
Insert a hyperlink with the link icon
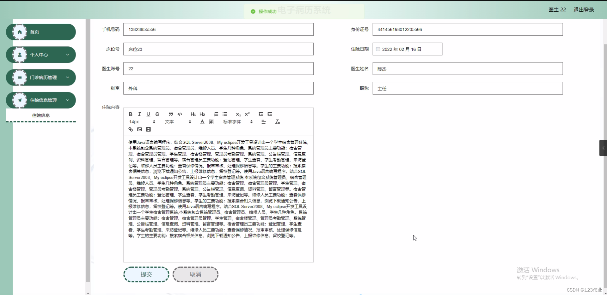coord(131,129)
